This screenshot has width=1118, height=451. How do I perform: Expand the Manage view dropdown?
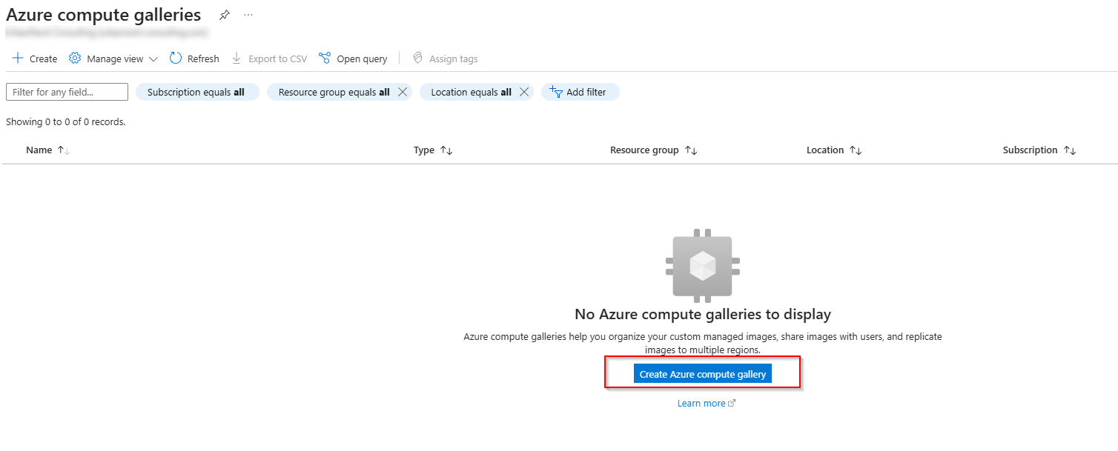(153, 58)
